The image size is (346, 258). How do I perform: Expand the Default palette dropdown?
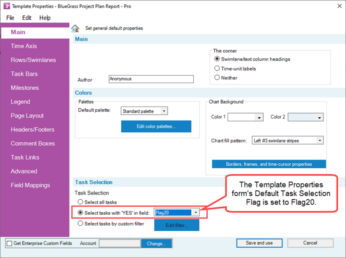click(164, 111)
